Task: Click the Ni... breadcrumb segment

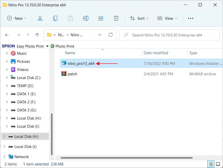Action: pos(61,35)
